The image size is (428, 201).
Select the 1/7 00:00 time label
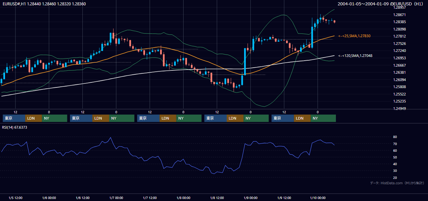(x=116, y=198)
